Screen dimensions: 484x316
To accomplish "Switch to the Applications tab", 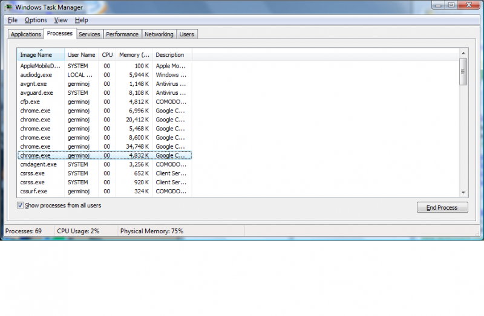I will point(26,34).
